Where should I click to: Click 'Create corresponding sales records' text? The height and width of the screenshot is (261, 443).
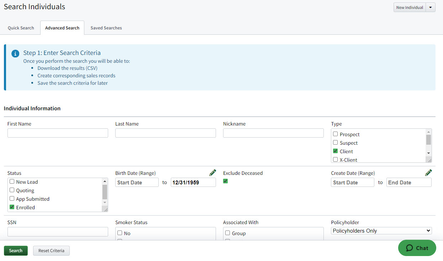[77, 76]
